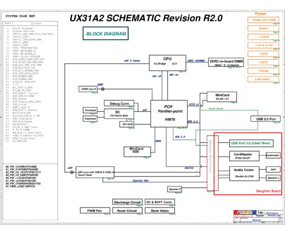The width and height of the screenshot is (305, 236).
Task: Open the Load Switch power box
Action: coord(263,79)
